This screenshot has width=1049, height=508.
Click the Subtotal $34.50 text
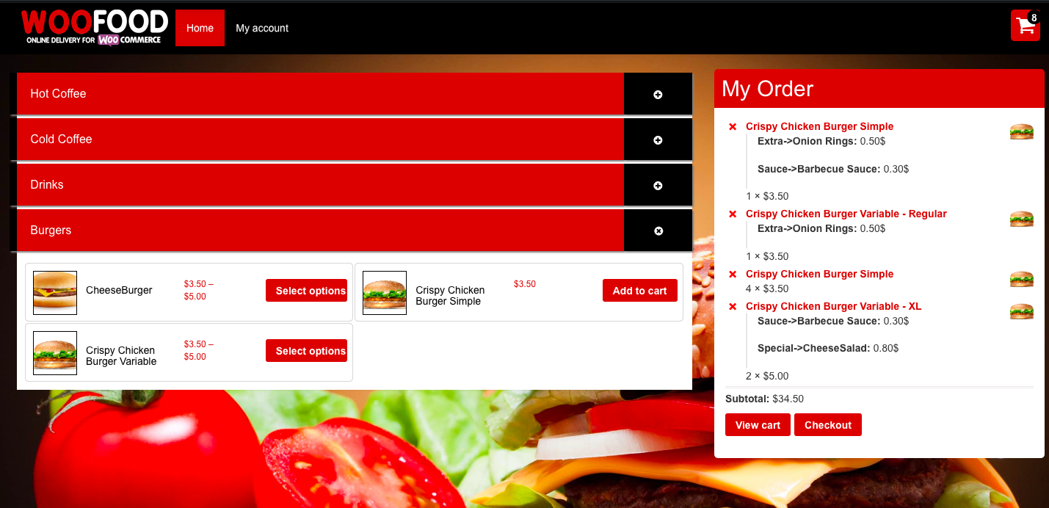pos(764,399)
